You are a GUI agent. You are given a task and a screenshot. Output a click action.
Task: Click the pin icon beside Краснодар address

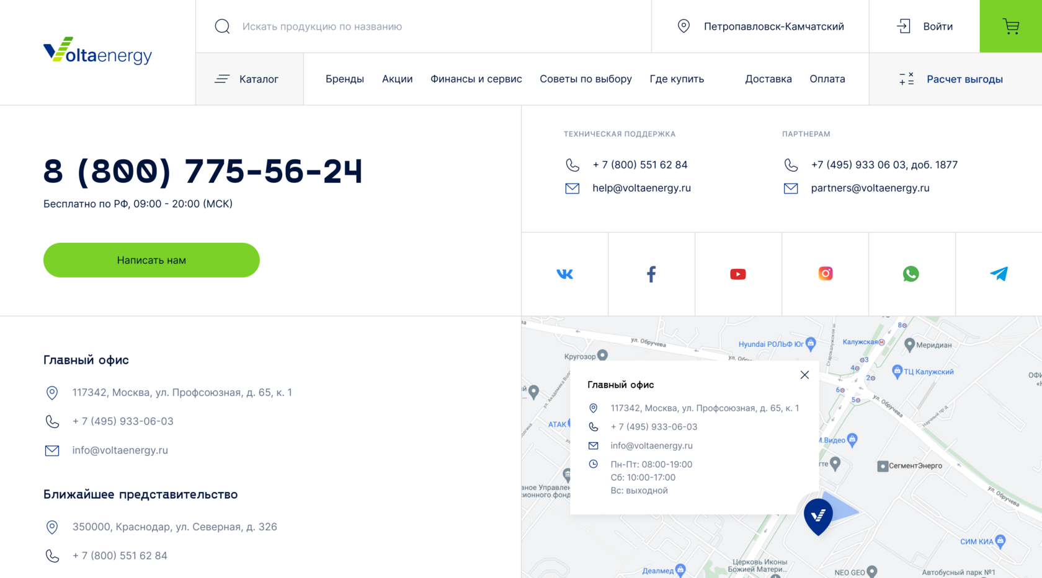point(52,527)
